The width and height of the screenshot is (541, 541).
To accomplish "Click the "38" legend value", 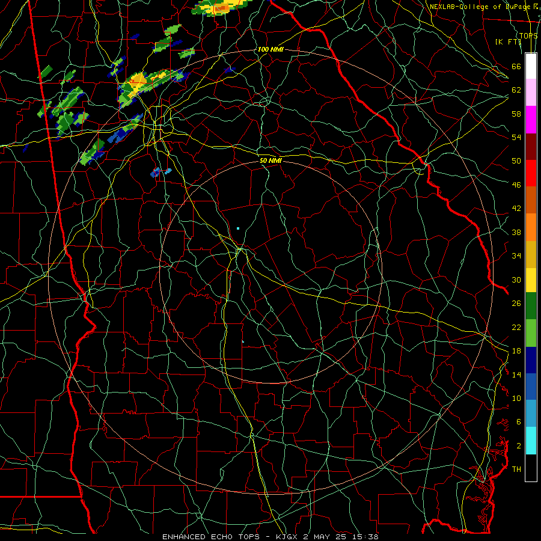I will click(x=516, y=232).
